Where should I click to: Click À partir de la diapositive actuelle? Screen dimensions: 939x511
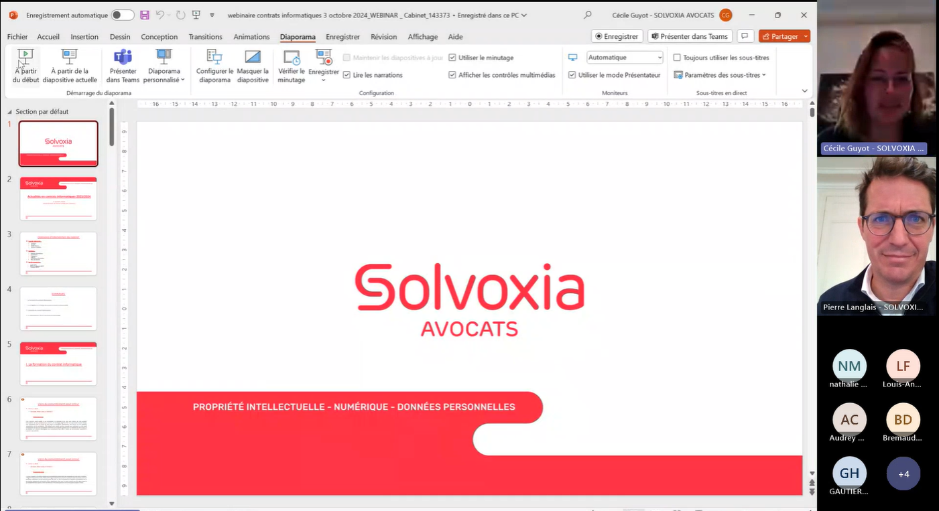click(70, 66)
